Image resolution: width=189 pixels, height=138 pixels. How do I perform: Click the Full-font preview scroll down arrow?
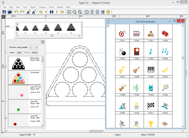183,126
